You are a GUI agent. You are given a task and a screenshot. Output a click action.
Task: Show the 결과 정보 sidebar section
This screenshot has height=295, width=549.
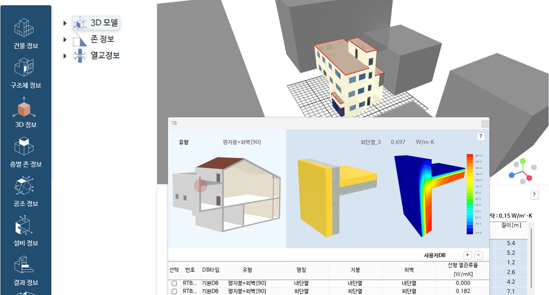[x=26, y=270]
